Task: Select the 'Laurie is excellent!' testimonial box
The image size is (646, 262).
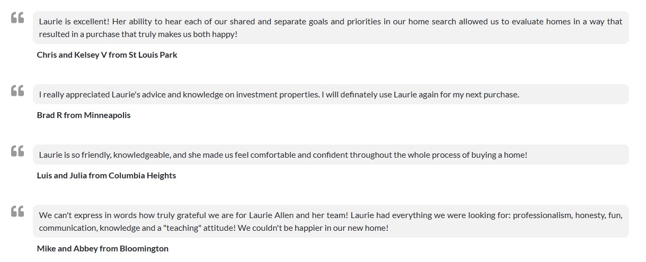Action: [331, 28]
